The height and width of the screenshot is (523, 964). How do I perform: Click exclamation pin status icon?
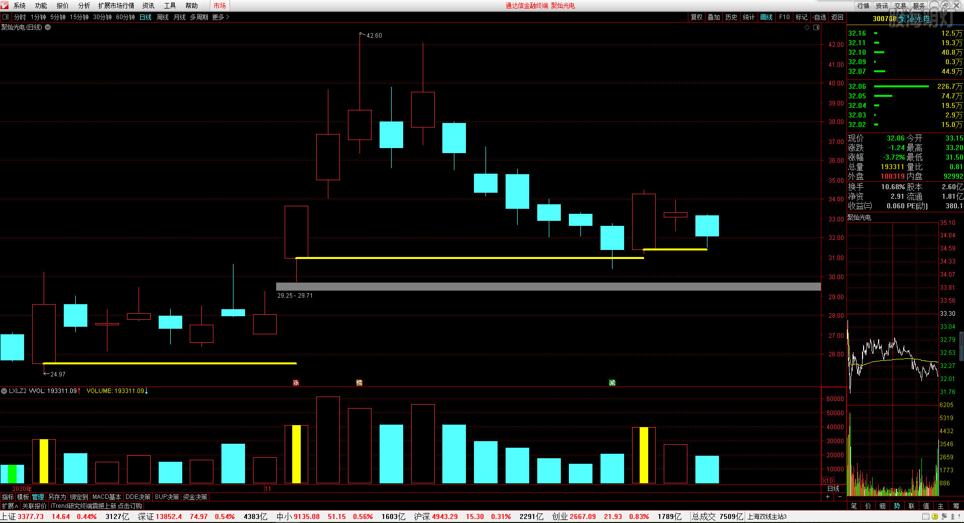point(959,516)
